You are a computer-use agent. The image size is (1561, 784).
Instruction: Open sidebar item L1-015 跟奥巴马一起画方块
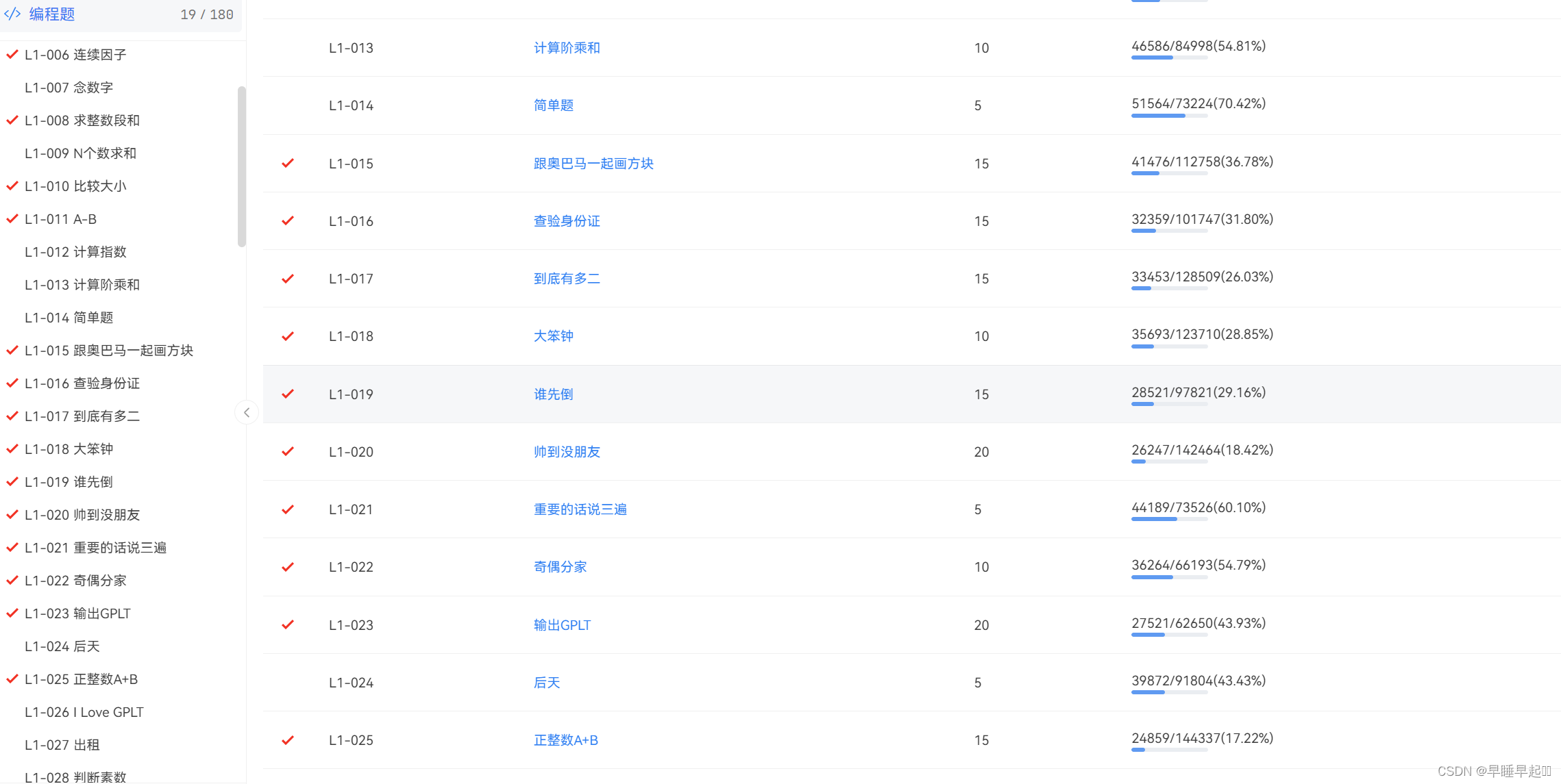click(x=109, y=351)
